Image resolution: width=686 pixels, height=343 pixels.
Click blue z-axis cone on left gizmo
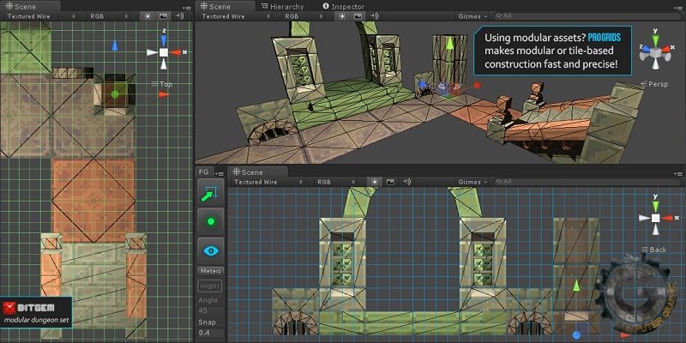point(163,40)
